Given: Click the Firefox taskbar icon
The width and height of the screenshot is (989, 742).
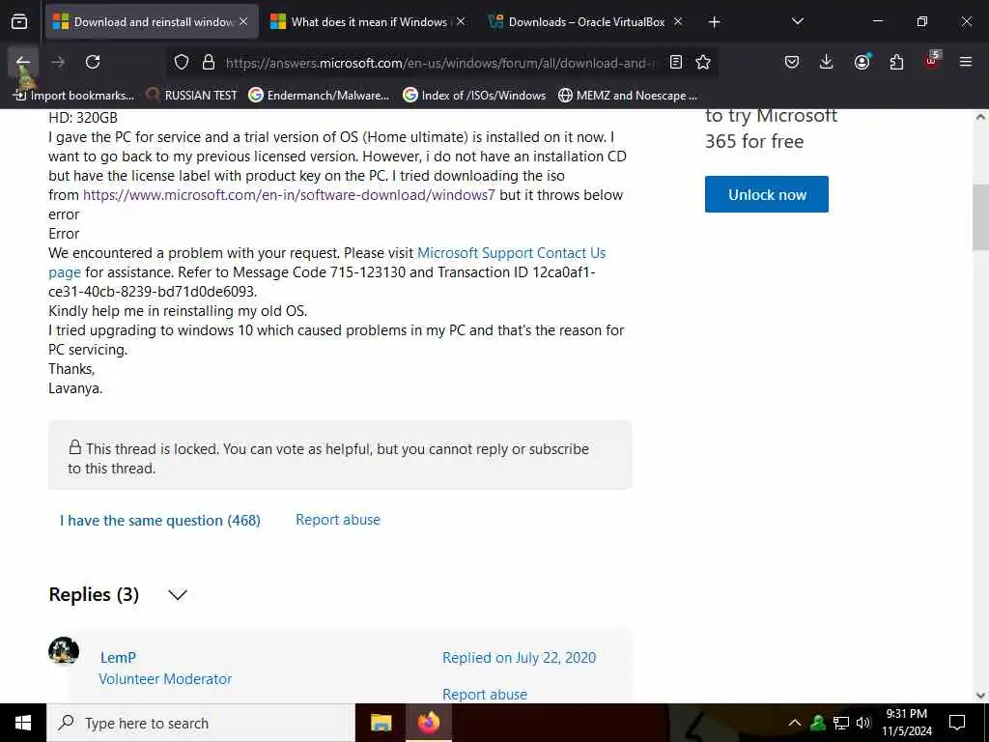Looking at the screenshot, I should point(428,723).
